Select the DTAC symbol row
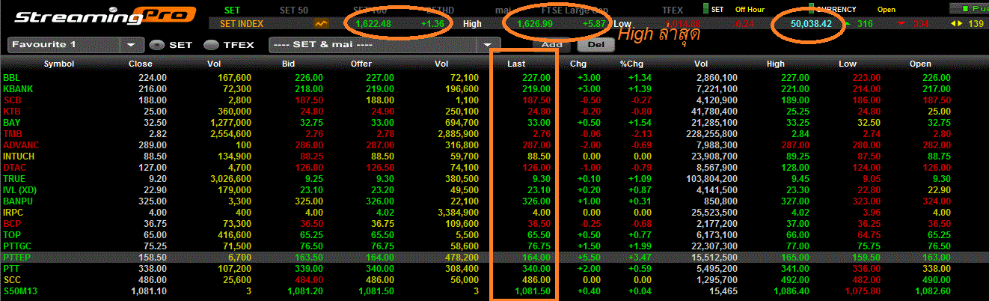 click(494, 167)
